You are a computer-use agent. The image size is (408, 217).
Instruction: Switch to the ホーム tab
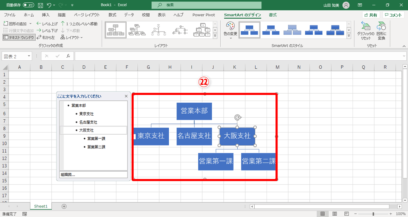click(x=29, y=15)
